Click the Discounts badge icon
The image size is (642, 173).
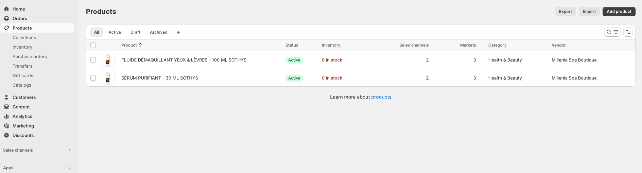6,135
